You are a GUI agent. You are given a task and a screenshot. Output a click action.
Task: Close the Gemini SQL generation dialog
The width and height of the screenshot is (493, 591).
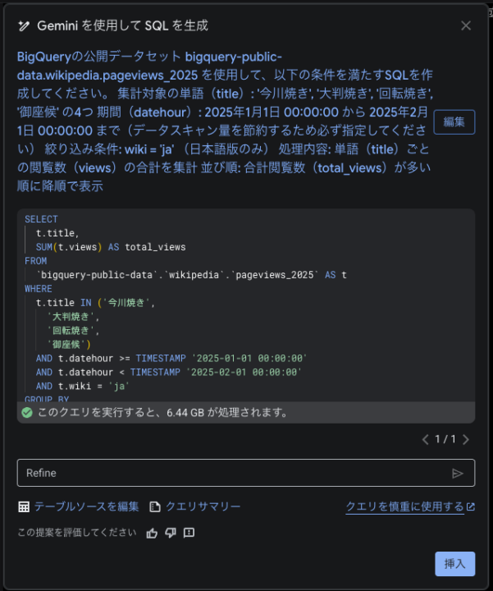(x=466, y=25)
